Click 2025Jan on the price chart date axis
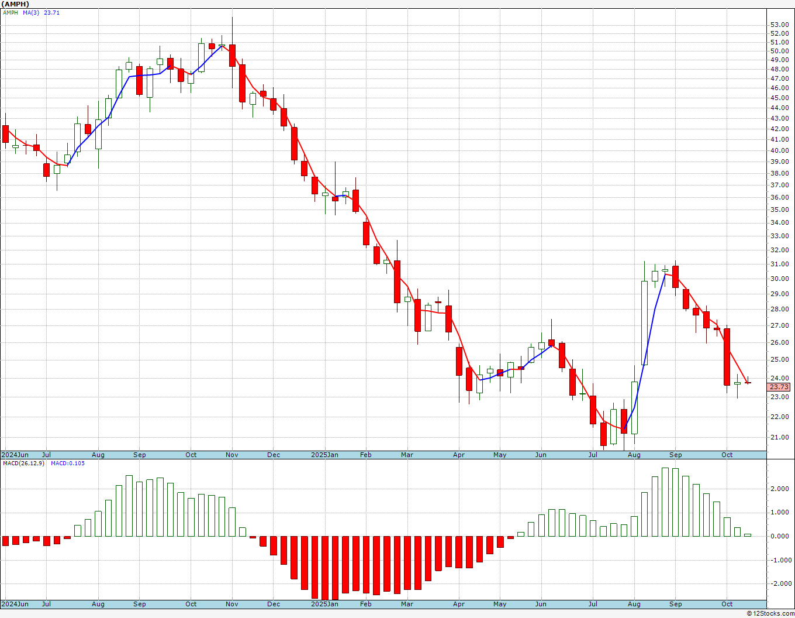 pyautogui.click(x=324, y=455)
